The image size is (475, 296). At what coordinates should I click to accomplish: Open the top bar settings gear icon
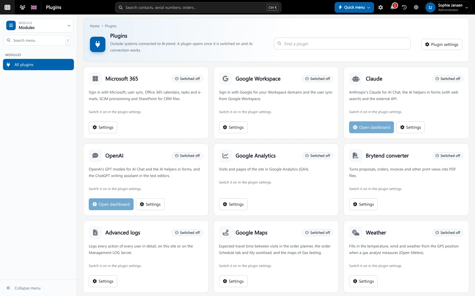click(381, 7)
